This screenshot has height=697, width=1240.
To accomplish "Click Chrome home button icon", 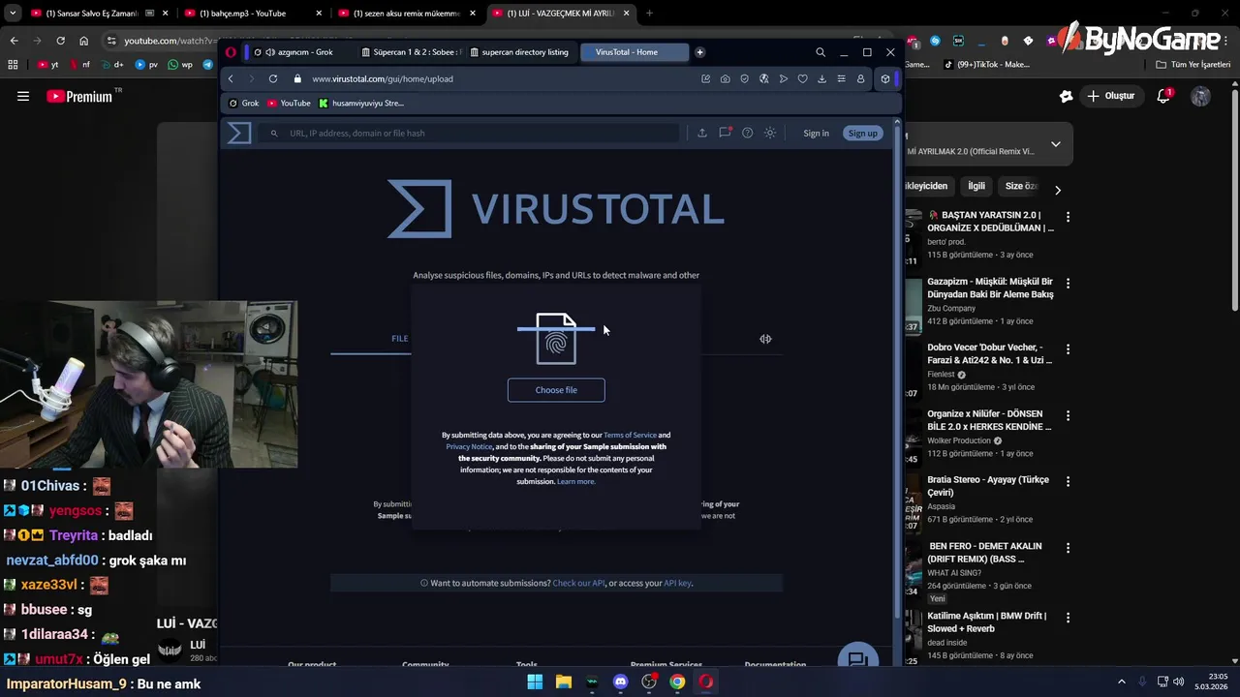I will coord(84,41).
